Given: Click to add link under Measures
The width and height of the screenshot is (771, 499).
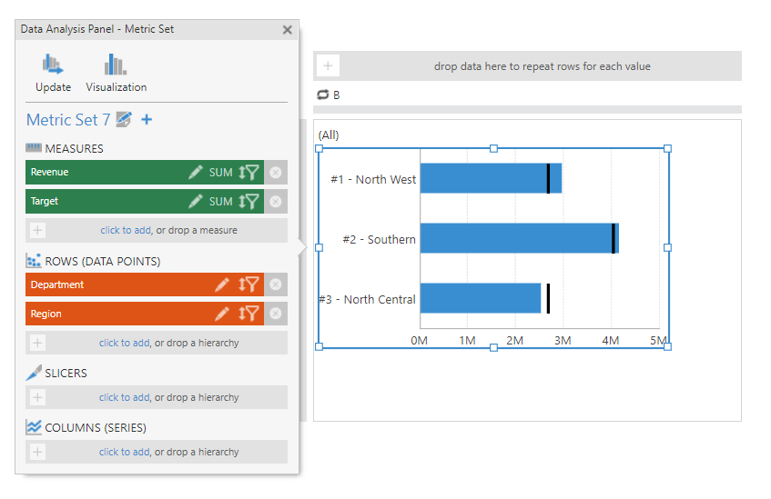Looking at the screenshot, I should coord(126,231).
